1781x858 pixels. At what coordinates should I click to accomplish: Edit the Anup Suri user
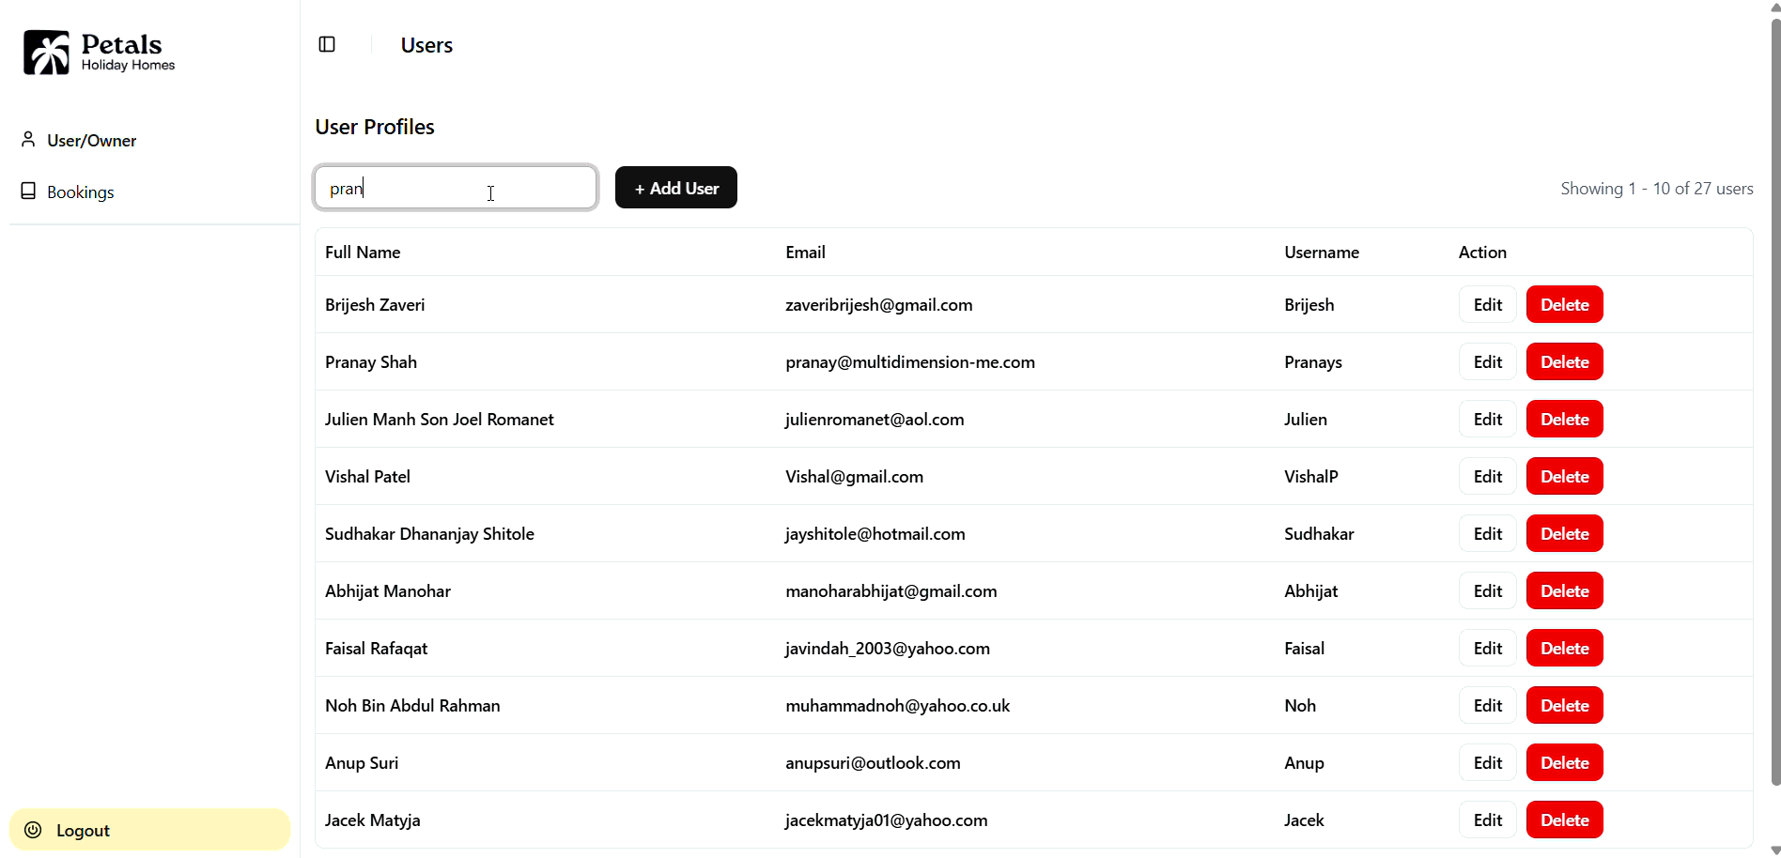pos(1487,763)
